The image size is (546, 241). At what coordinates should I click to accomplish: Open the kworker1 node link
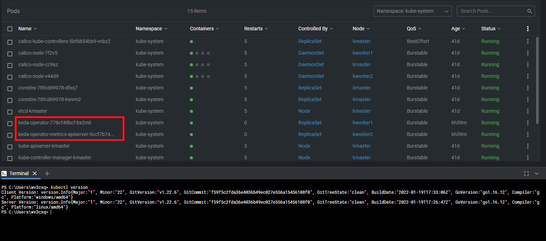point(362,53)
